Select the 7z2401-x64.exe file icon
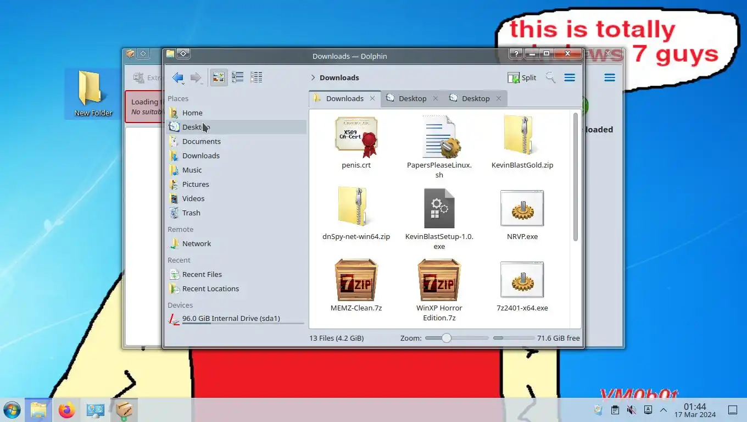This screenshot has height=422, width=747. coord(522,280)
